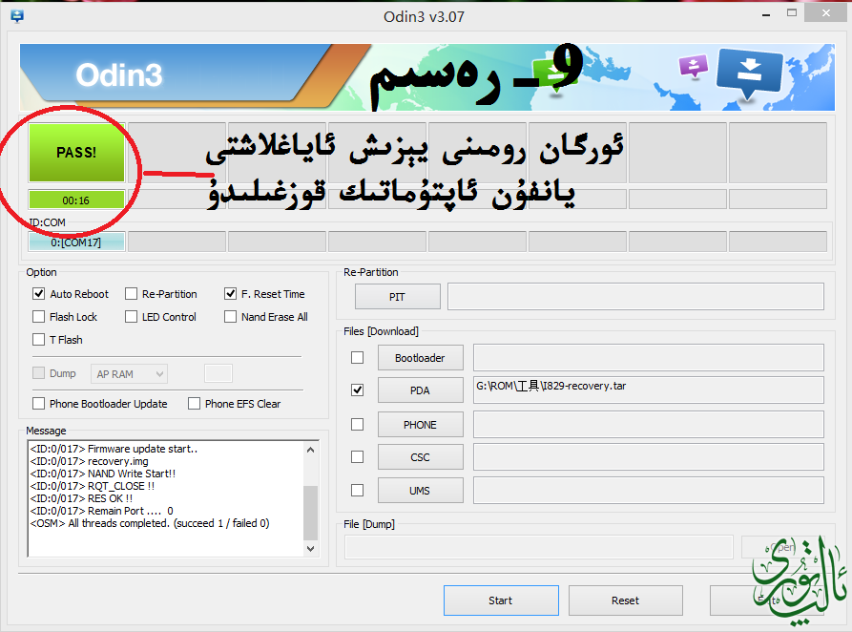
Task: Enable the Flash Lock checkbox
Action: click(38, 317)
